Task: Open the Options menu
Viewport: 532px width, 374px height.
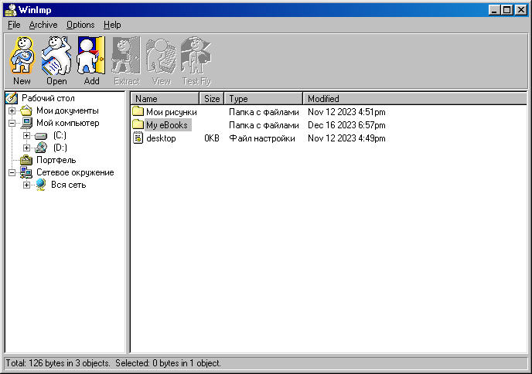Action: tap(80, 25)
